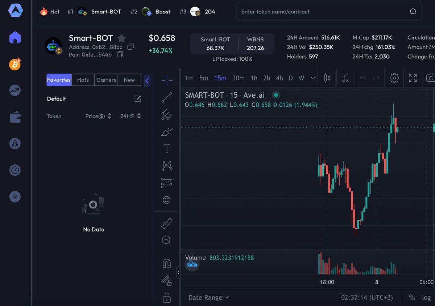Toggle stay in drawing mode

[x=167, y=280]
